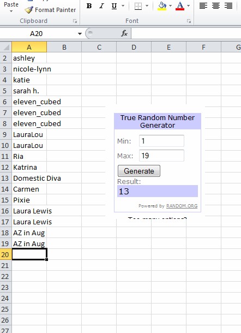Select Laura Lewis in row 16

coord(29,211)
